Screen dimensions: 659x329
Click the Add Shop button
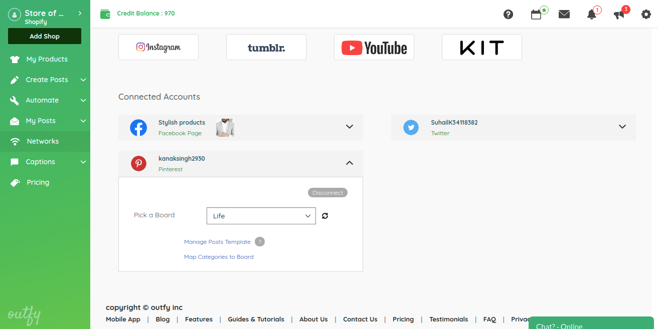click(x=45, y=36)
